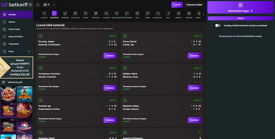This screenshot has height=139, width=275.
Task: Open Kasino in the sidebar
Action: pos(16,22)
